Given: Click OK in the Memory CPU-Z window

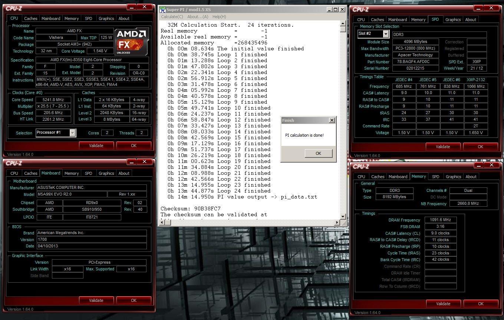Looking at the screenshot, I should pos(481,304).
